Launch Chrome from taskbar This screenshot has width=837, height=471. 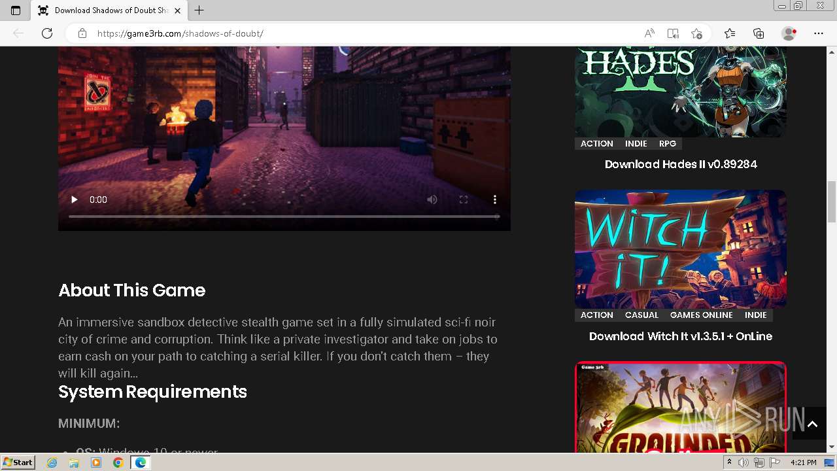[118, 462]
